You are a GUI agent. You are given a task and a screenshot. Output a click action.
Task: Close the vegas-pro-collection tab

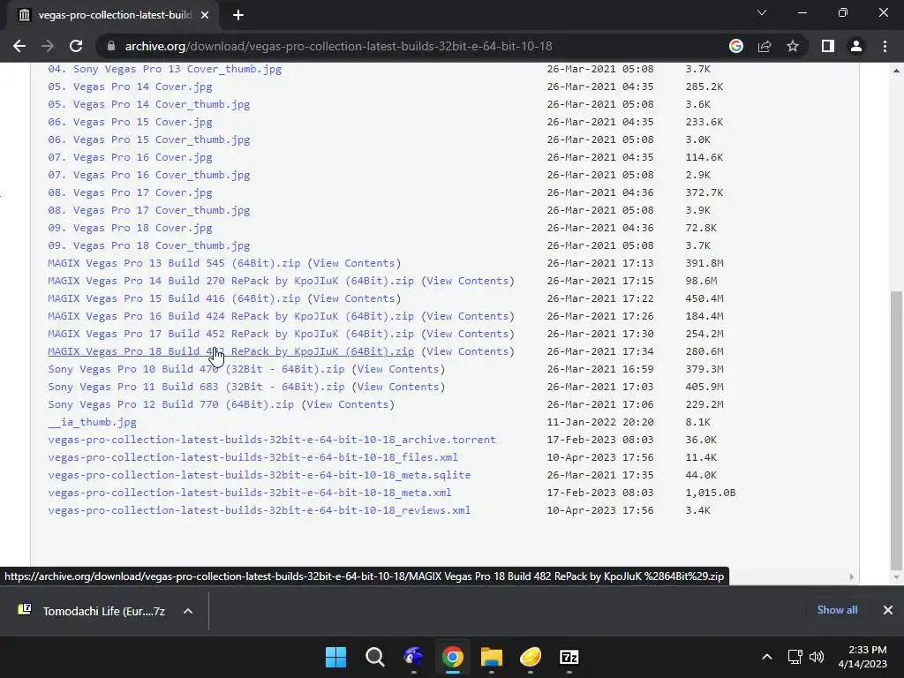[x=205, y=15]
